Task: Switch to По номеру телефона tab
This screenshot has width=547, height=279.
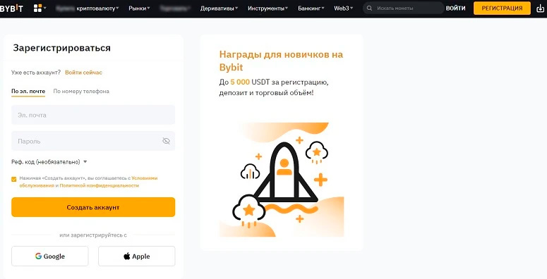Action: pos(81,92)
